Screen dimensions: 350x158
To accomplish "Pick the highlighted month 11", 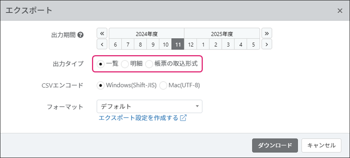I will (x=178, y=44).
